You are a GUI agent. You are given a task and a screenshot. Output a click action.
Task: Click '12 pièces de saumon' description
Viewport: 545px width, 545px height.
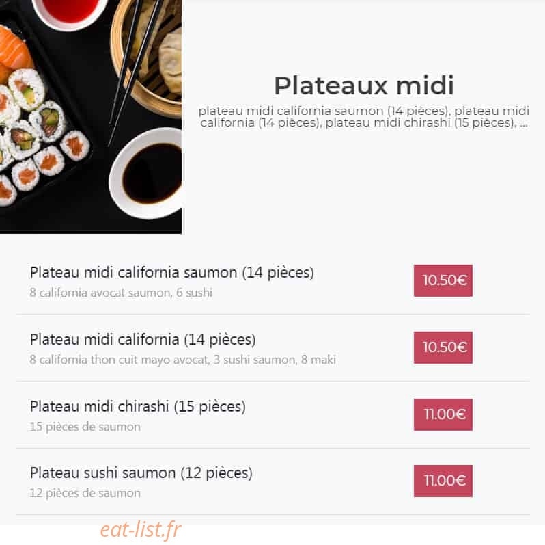(x=85, y=493)
